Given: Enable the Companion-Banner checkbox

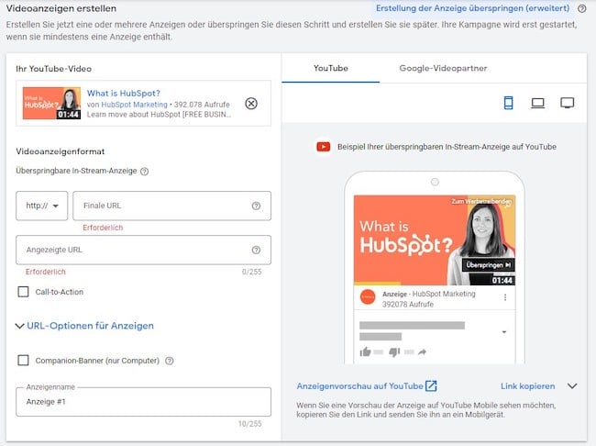Looking at the screenshot, I should pos(23,361).
